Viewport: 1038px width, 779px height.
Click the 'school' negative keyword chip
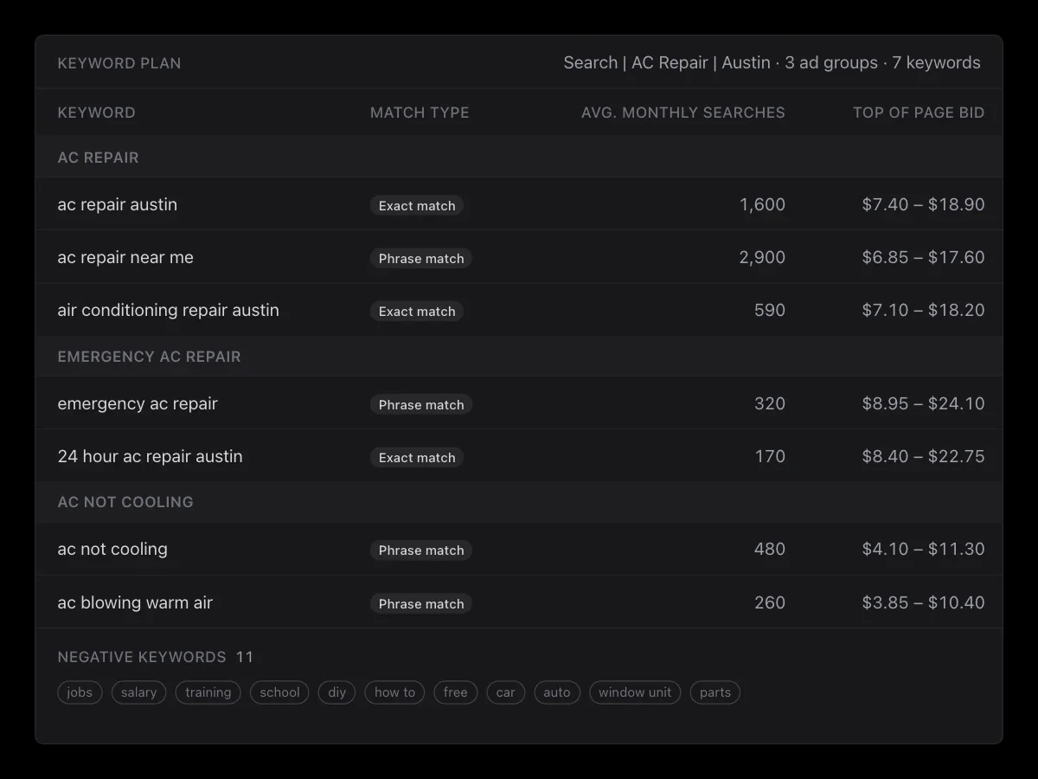(279, 692)
